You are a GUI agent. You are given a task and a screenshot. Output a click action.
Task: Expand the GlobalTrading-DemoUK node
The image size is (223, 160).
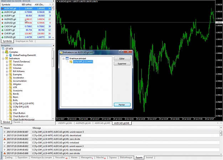coord(7,55)
